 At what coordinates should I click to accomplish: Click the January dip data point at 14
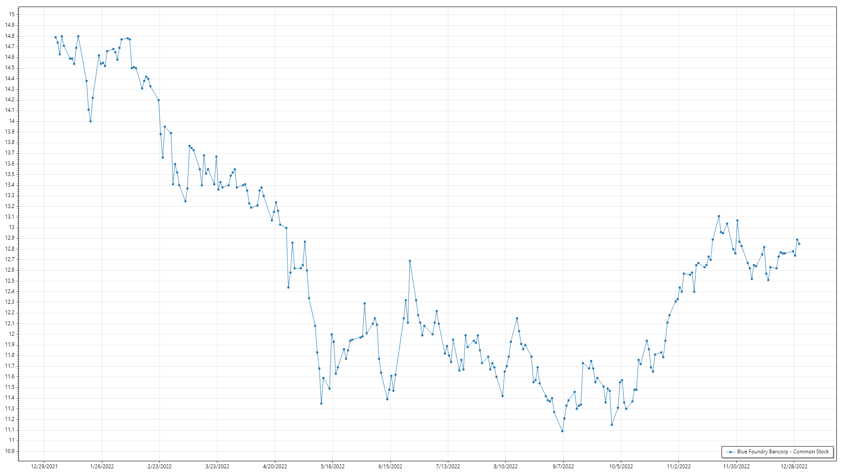(90, 121)
